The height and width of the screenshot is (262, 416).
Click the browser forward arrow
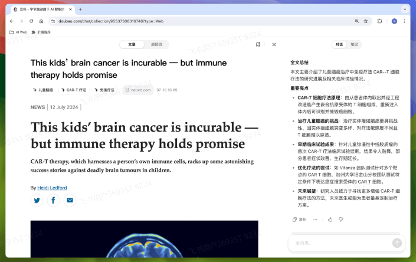pyautogui.click(x=21, y=21)
